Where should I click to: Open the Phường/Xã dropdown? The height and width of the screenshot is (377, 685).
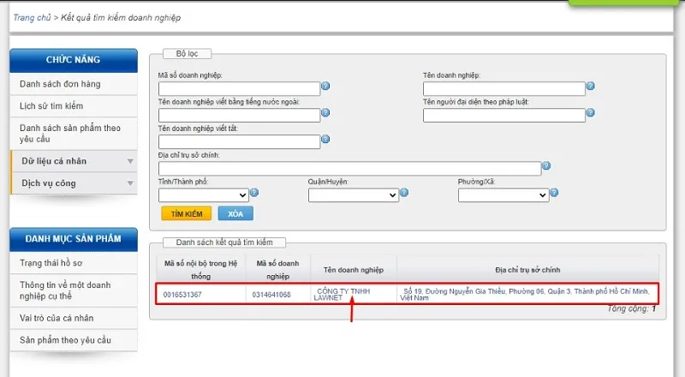(503, 195)
